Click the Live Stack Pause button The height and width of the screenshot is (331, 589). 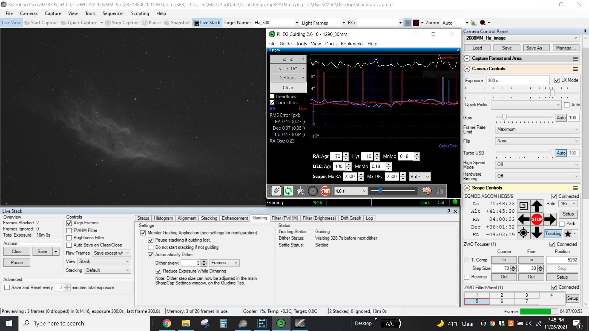coord(17,263)
